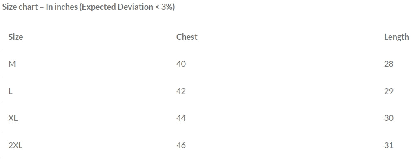Viewport: 418px width, 159px height.
Task: Click chest value 46
Action: coord(181,145)
